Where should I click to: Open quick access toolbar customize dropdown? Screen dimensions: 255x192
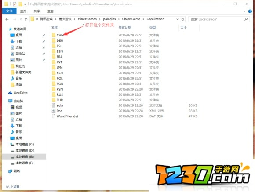coord(25,4)
